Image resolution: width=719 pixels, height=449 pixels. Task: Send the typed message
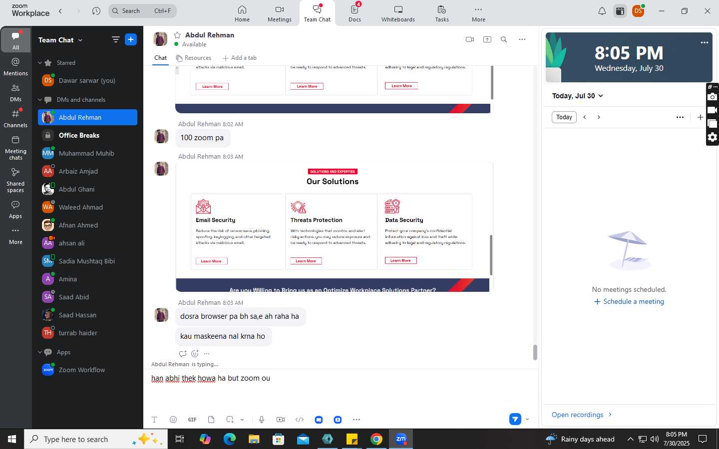(515, 419)
